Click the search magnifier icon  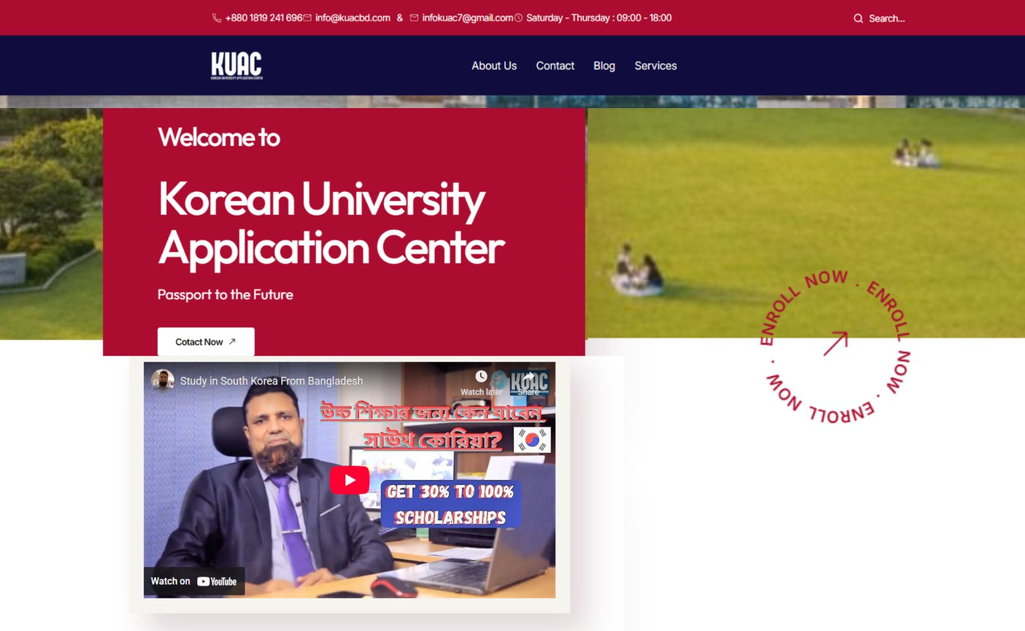[x=858, y=19]
